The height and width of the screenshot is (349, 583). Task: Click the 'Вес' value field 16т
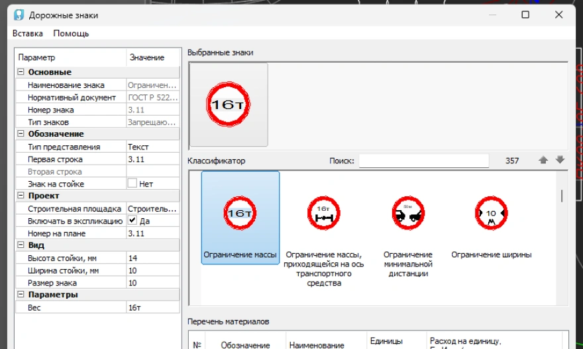pos(152,307)
